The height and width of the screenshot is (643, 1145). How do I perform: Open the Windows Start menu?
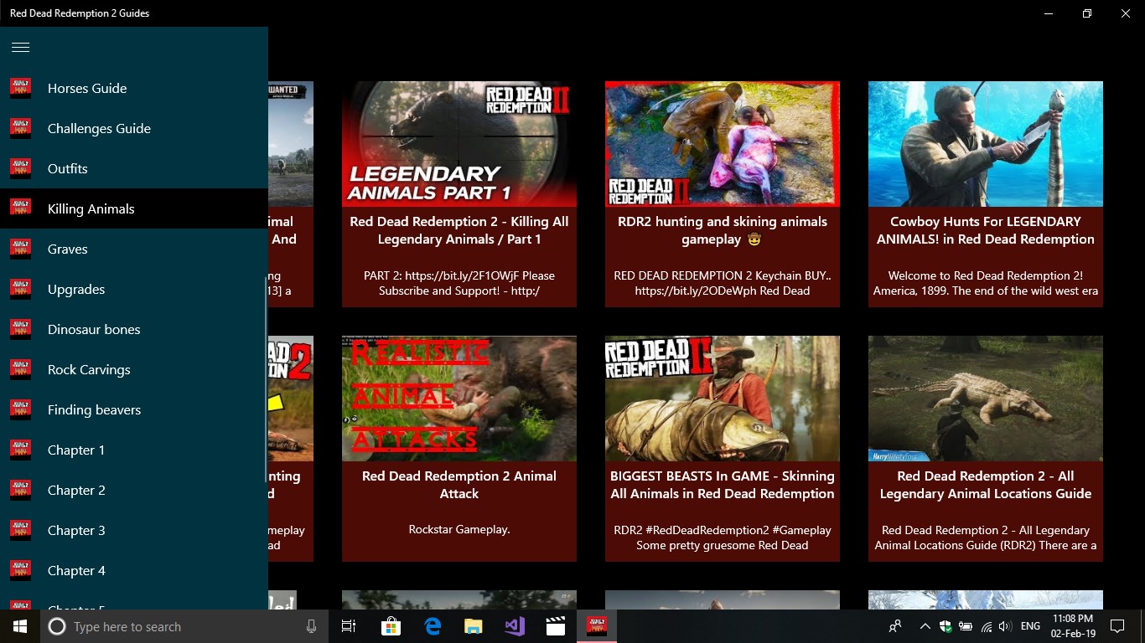click(20, 626)
